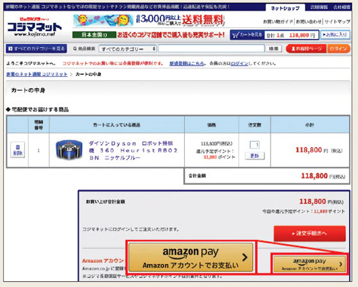Expand the すべてのカテゴリー search dropdown
The height and width of the screenshot is (287, 358).
point(128,49)
